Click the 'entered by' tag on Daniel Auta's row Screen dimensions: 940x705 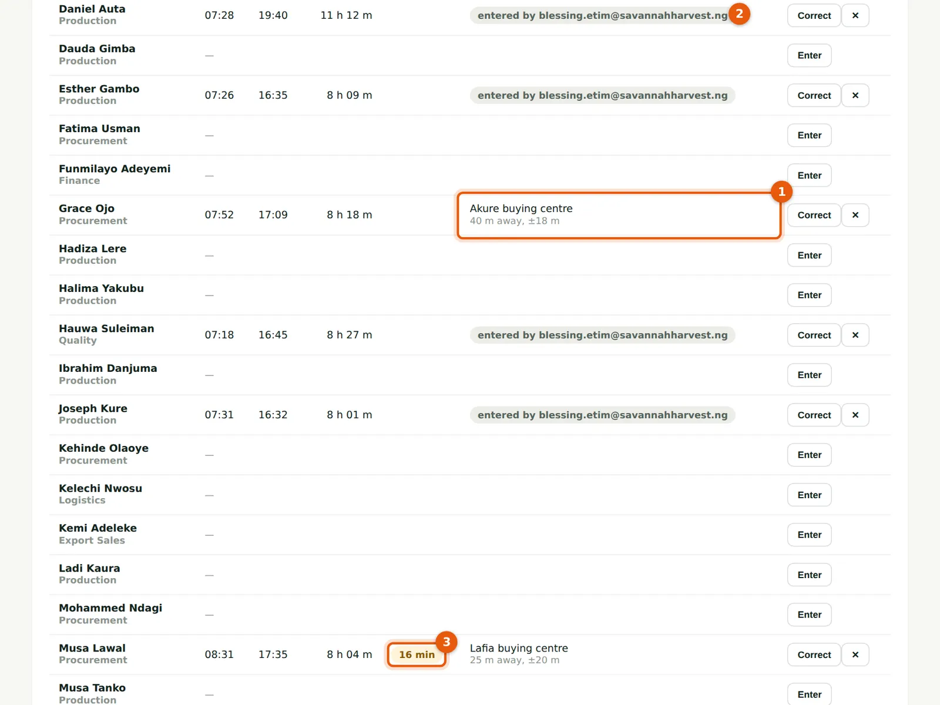[602, 15]
